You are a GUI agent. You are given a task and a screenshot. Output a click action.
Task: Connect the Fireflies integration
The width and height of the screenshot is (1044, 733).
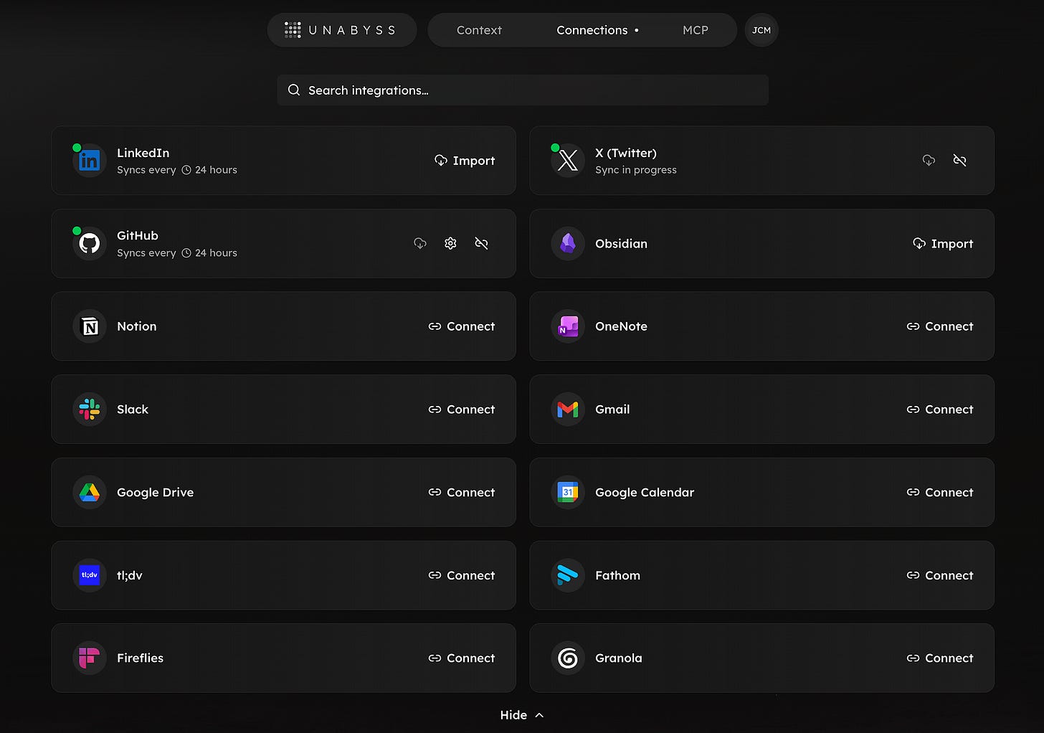(x=462, y=658)
